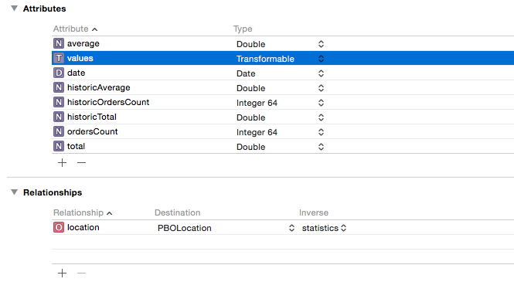Viewport: 514px width, 282px height.
Task: Open type dropdown for historicTotal
Action: coord(321,117)
